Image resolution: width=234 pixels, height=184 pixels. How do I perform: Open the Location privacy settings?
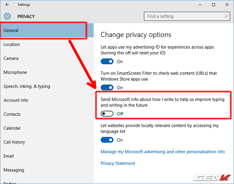tap(12, 44)
